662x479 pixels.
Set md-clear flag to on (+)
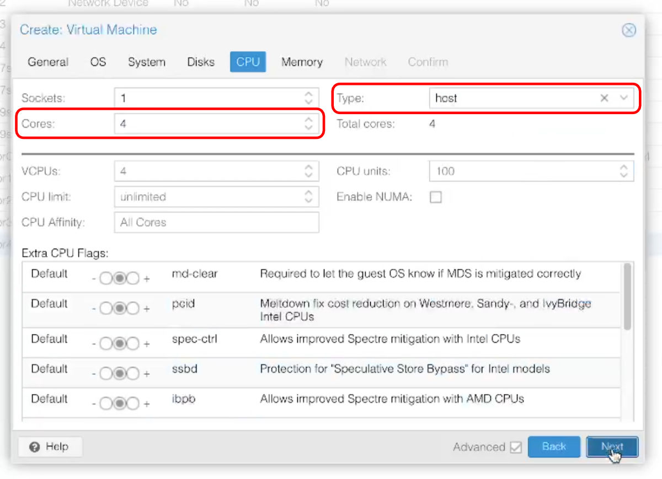[133, 279]
